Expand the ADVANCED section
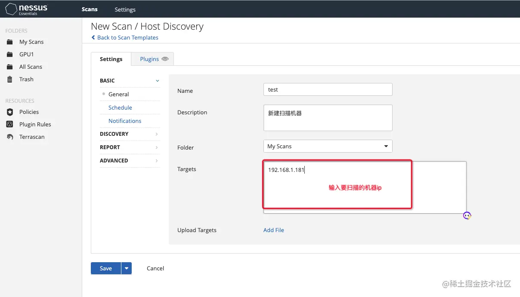 [130, 160]
